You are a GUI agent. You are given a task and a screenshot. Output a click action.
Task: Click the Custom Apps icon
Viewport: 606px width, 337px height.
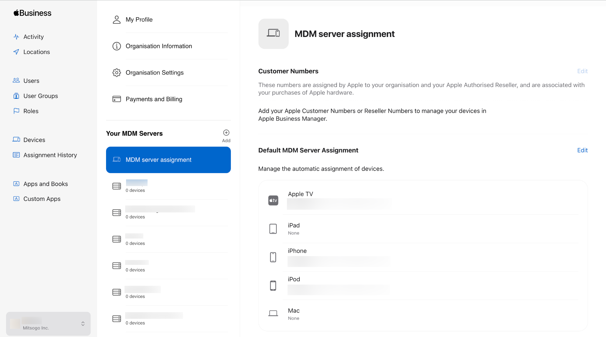pos(16,199)
